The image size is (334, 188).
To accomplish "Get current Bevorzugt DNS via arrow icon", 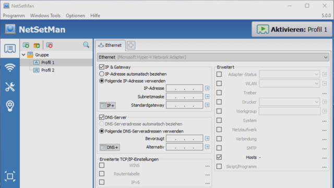I will [207, 138].
